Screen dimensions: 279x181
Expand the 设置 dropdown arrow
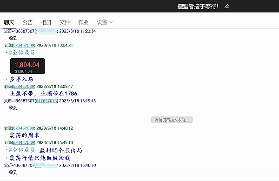(x=111, y=22)
